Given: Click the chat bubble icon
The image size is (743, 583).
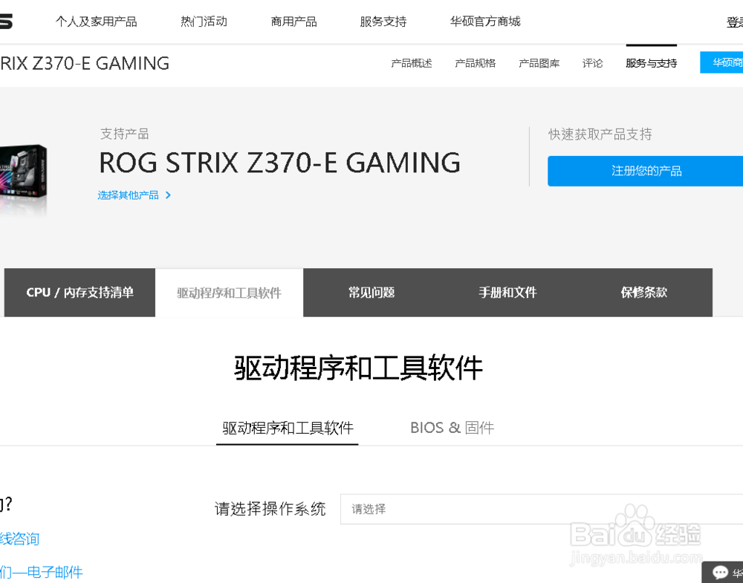Looking at the screenshot, I should tap(720, 573).
